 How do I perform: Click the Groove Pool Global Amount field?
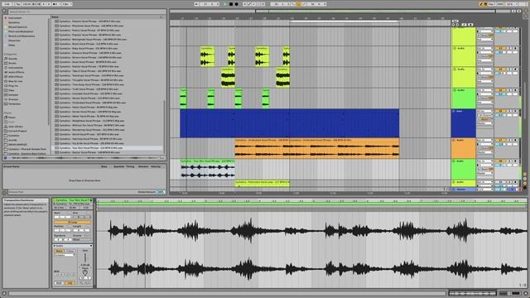click(161, 192)
